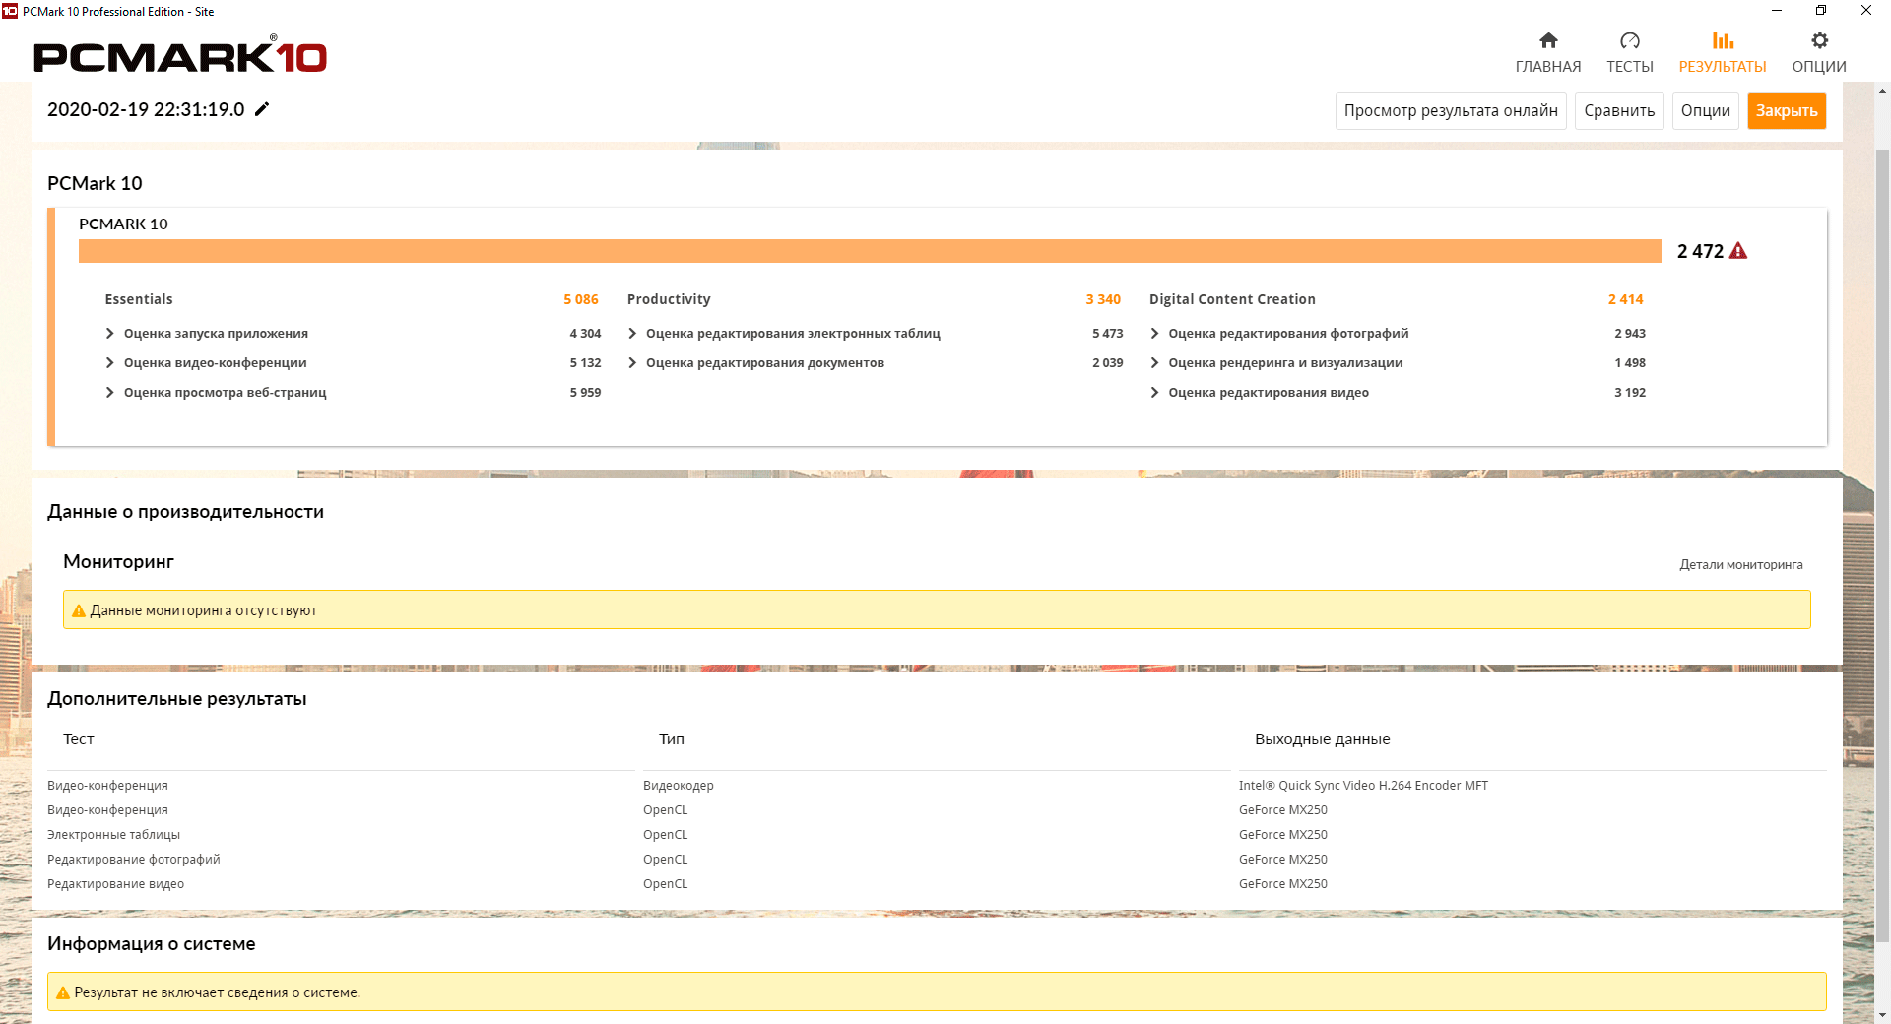Expand Оценка запуска приложения row
This screenshot has height=1024, width=1891.
[110, 334]
